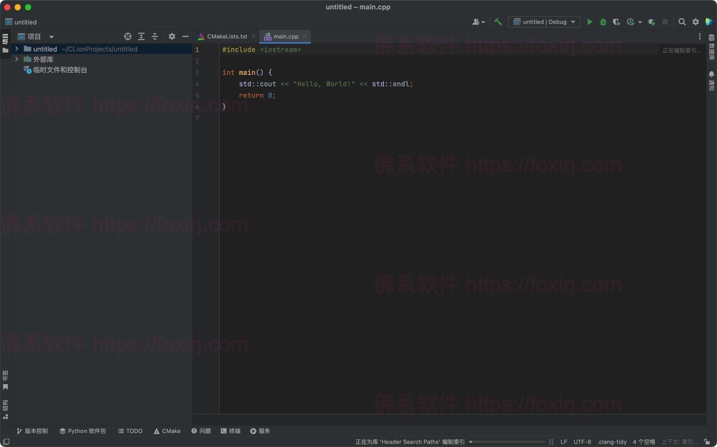Run the untitled program
717x447 pixels.
590,22
